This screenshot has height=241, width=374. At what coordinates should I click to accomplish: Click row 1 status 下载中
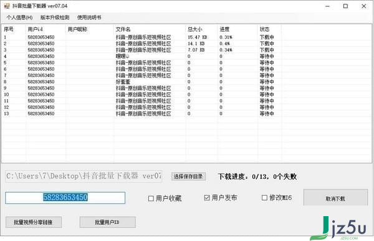tap(267, 37)
